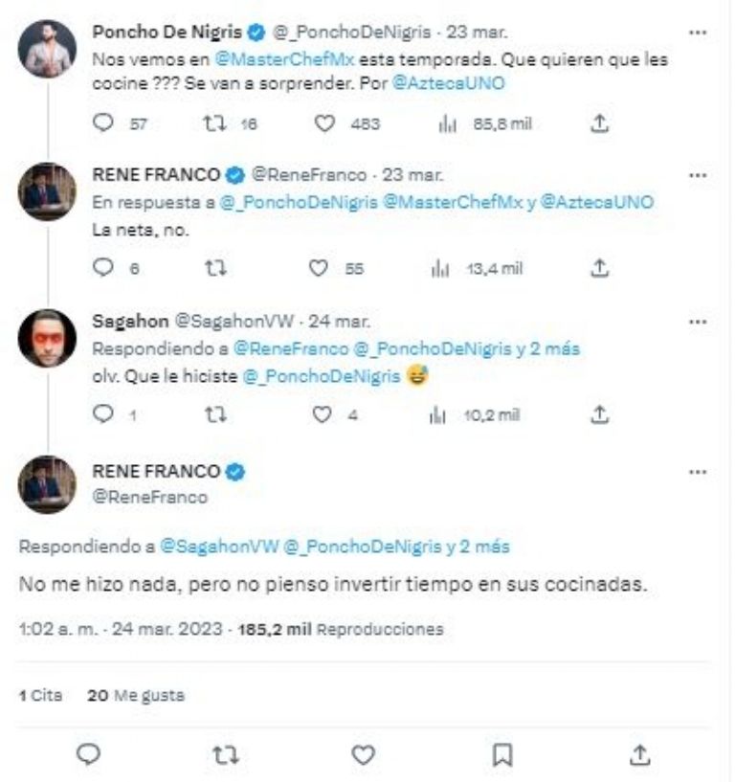Screen dimensions: 735x782
Task: Like Poncho De Nigris's tweet
Action: 325,123
